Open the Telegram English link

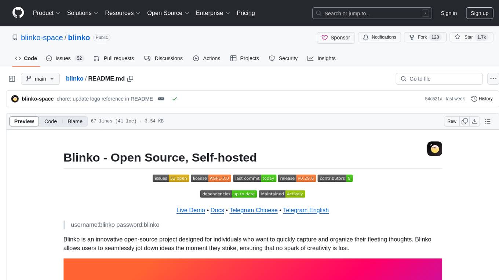point(306,210)
